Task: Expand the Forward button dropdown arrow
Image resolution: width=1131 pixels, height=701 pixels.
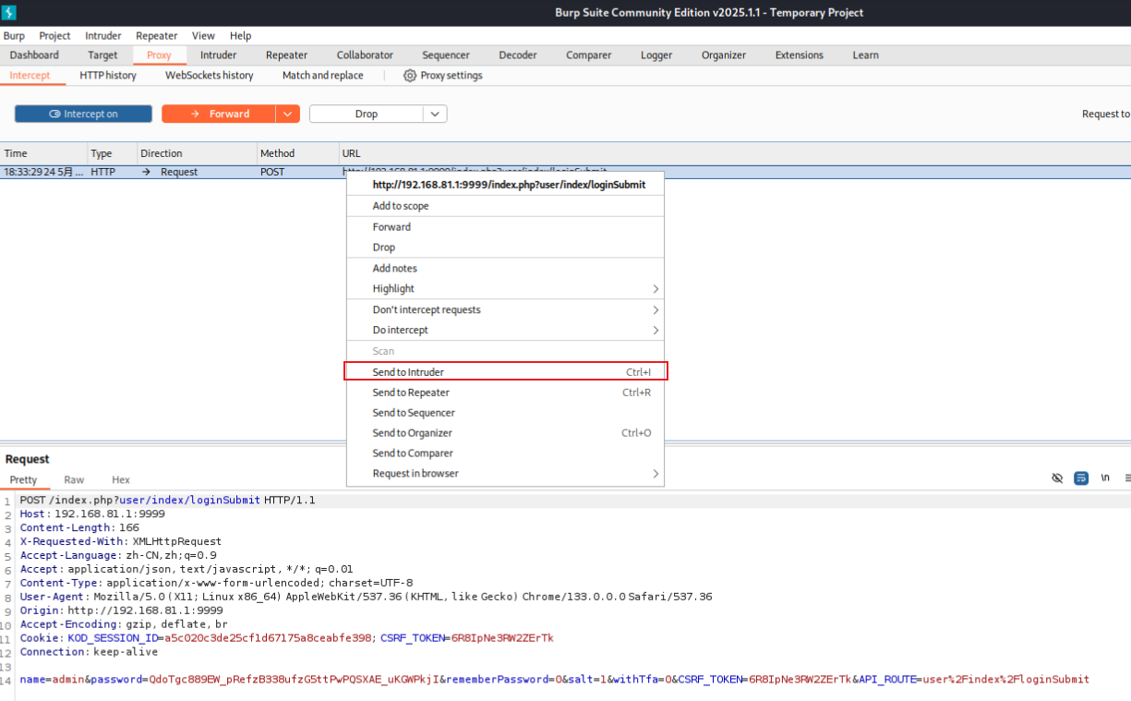Action: click(288, 114)
